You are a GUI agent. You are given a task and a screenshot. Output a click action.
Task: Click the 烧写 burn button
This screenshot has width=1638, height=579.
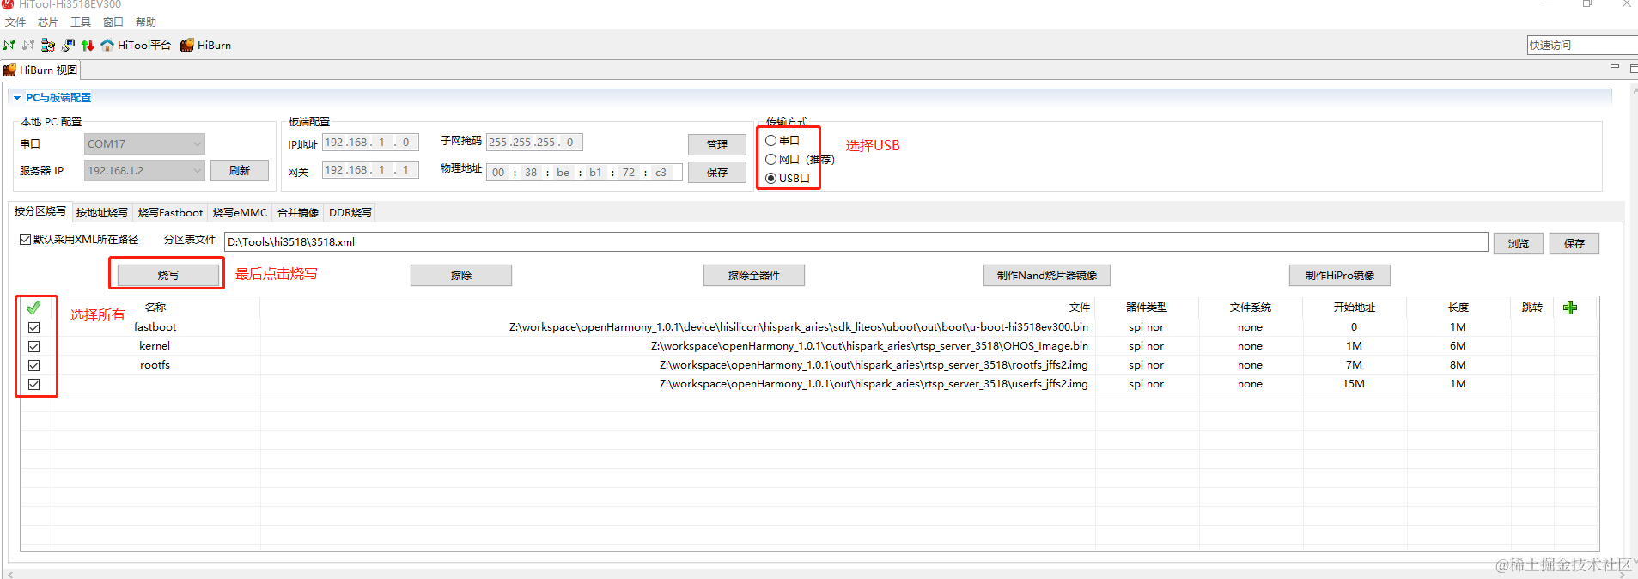click(x=168, y=275)
